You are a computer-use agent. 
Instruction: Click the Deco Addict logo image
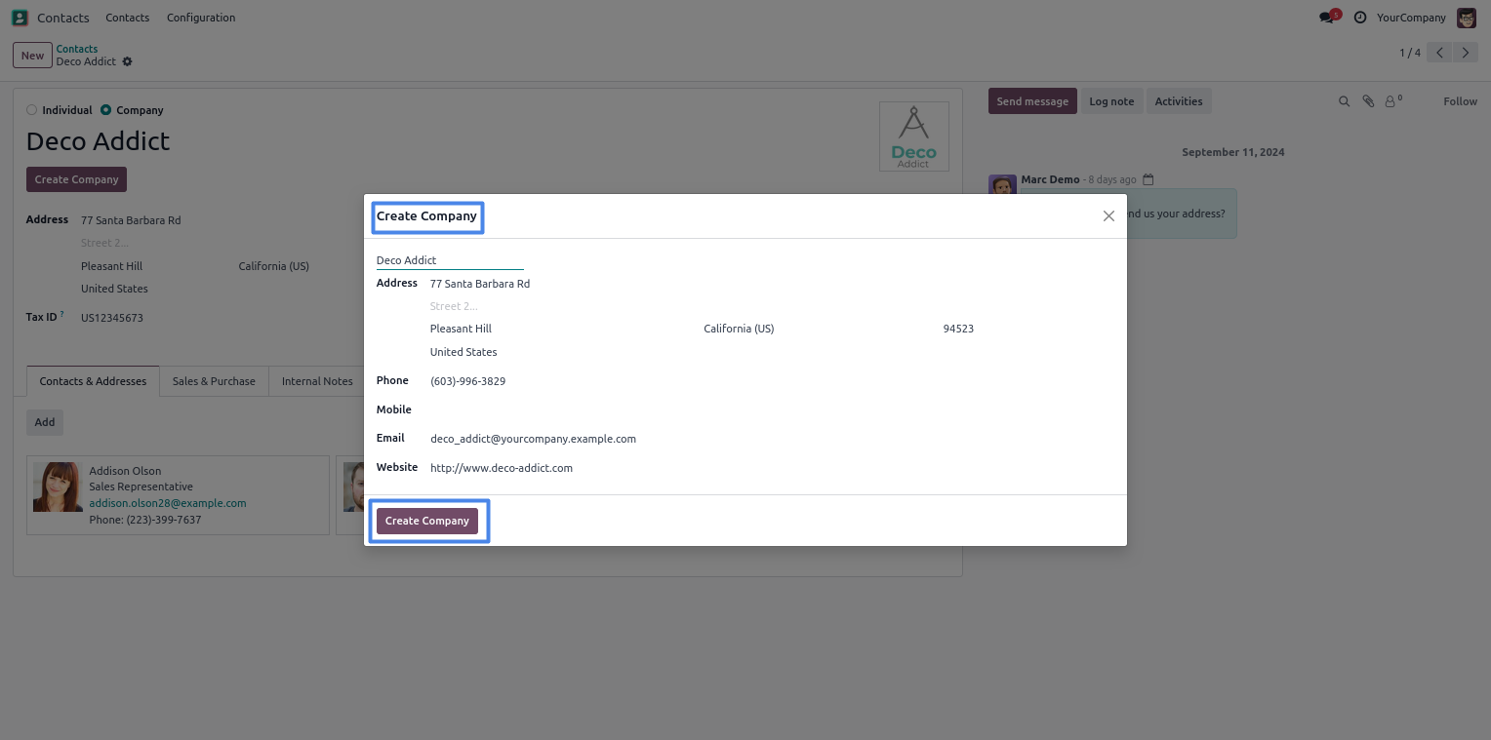pos(914,136)
